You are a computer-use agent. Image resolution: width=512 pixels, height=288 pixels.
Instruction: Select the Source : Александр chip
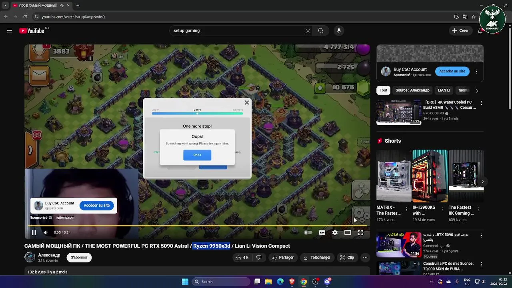coord(412,90)
